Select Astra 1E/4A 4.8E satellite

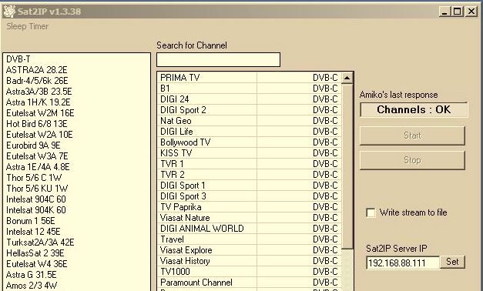pos(76,166)
